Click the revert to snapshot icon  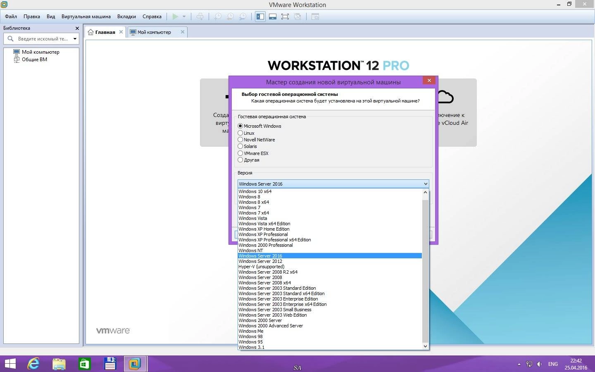(230, 17)
